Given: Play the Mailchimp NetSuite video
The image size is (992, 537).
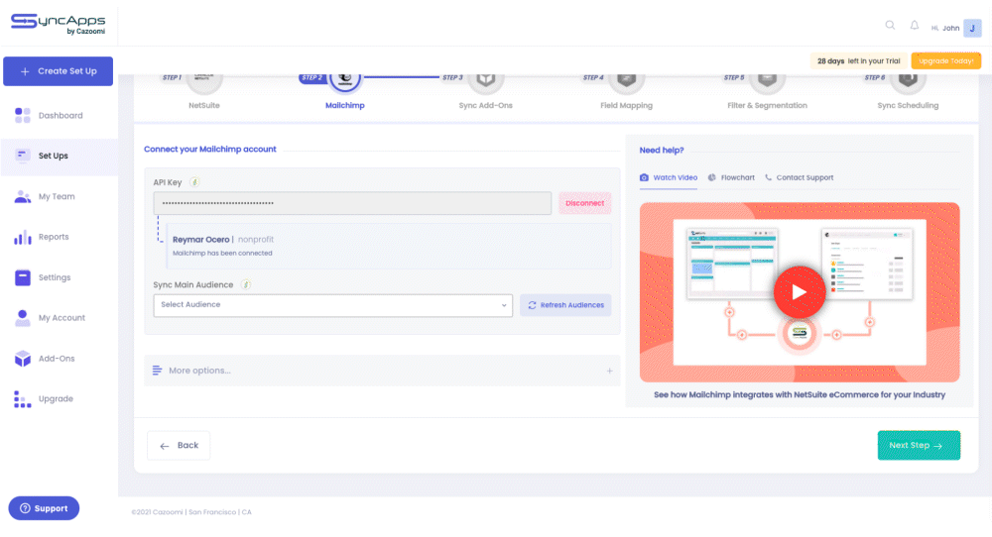Looking at the screenshot, I should click(800, 292).
